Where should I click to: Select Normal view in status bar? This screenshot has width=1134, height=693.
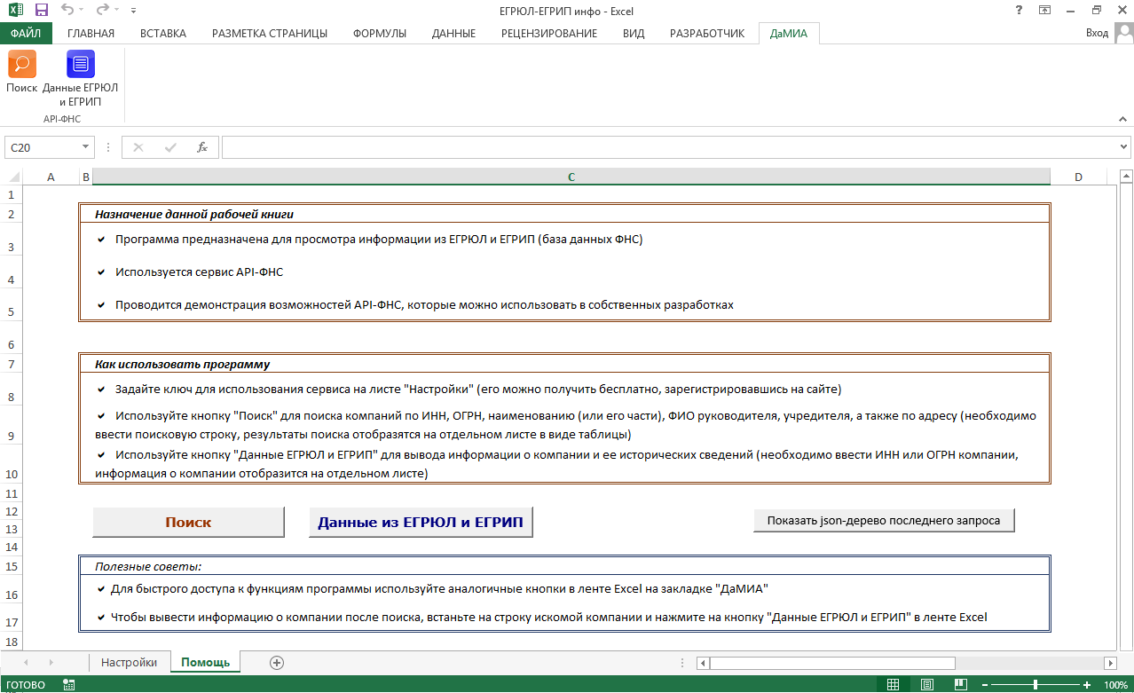(x=894, y=685)
